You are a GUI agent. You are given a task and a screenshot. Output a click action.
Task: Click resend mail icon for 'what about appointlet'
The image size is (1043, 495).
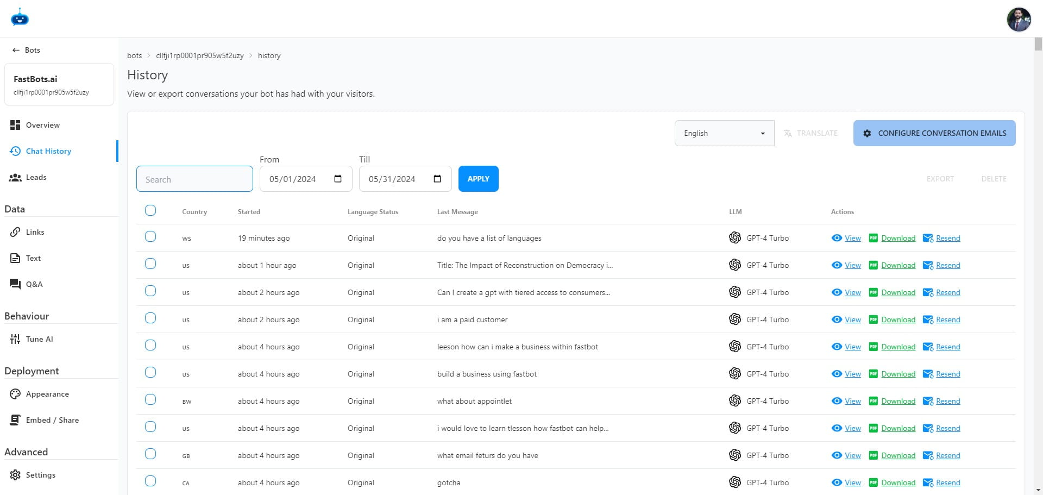928,401
